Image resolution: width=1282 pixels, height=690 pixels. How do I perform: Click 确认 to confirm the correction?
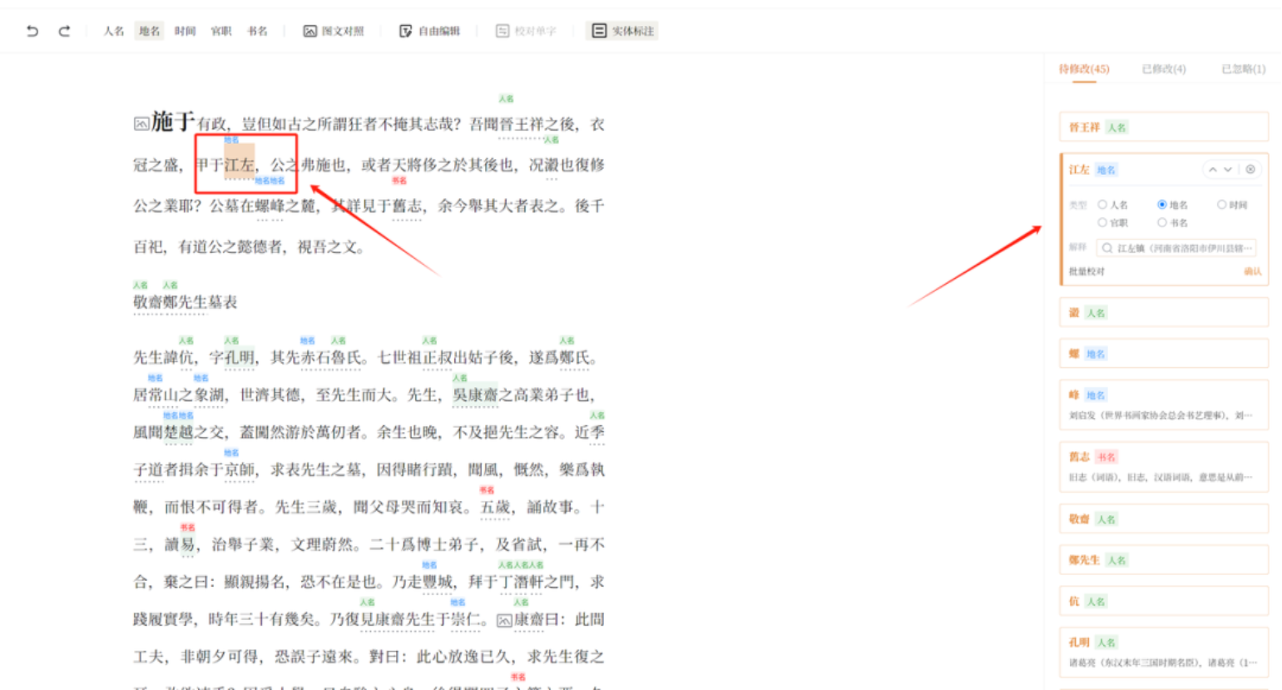(1252, 271)
